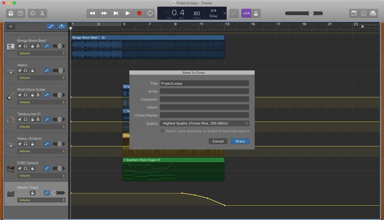
Task: Adjust the master volume slider
Action: 304,13
